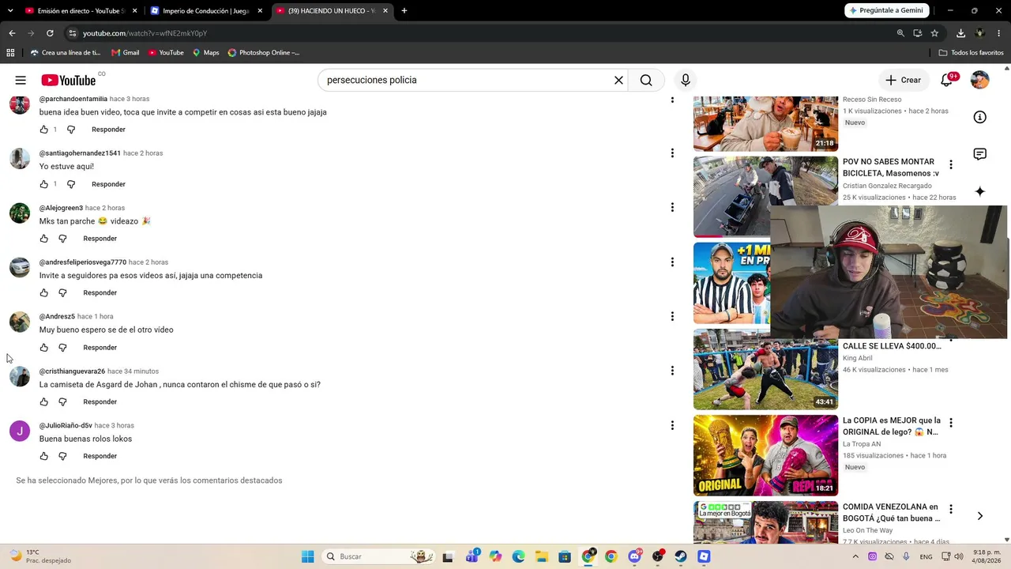
Task: Open options menu for @santiagohernandez1541 comment
Action: [x=672, y=153]
